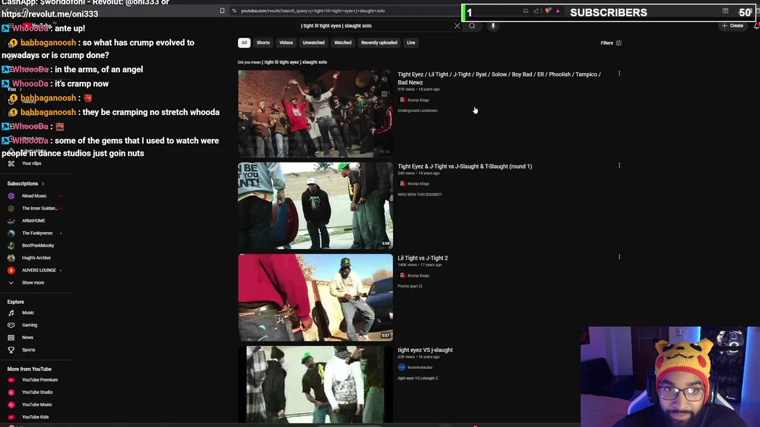Open the Lil Tight vs J-Tight 2 thumbnail
The height and width of the screenshot is (427, 760).
[x=315, y=298]
